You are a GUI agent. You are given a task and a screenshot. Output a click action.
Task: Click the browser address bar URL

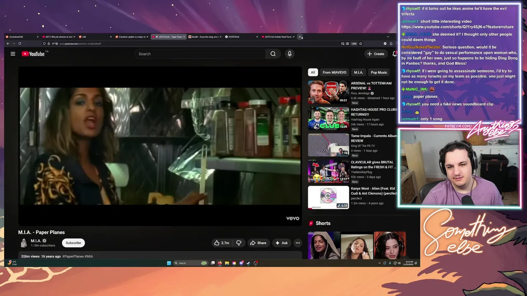[80, 43]
